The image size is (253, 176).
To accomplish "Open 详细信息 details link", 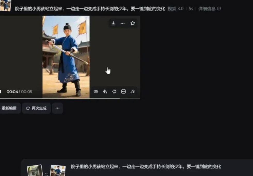I will click(x=207, y=9).
